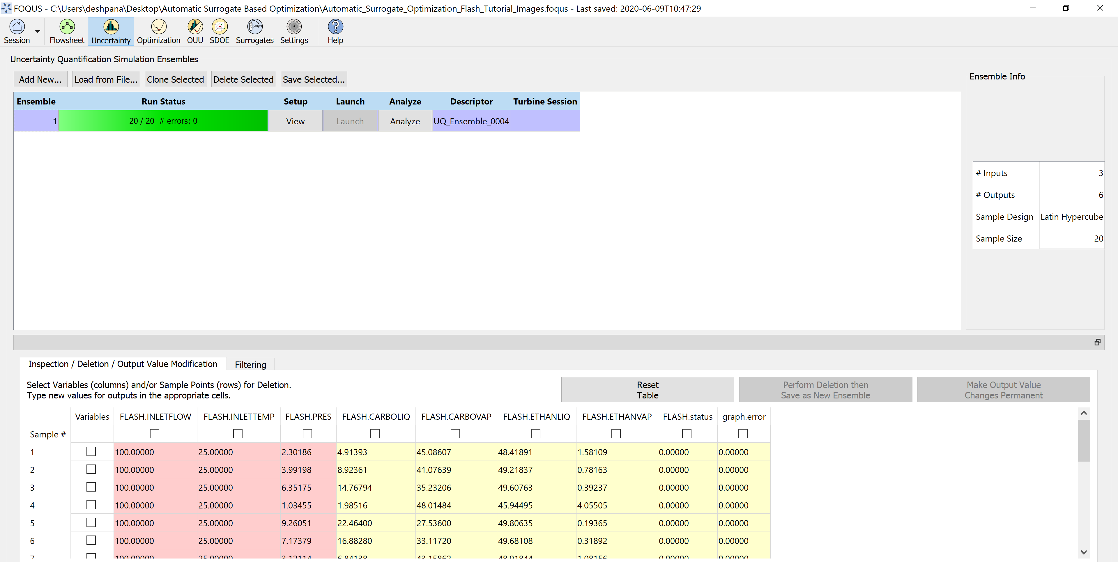1118x562 pixels.
Task: Select the OUU toolbar icon
Action: click(195, 27)
